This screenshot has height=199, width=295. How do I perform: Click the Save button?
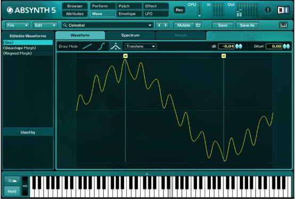(223, 25)
